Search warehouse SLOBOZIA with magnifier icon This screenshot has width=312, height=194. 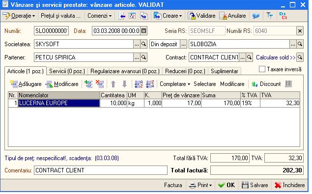point(300,44)
